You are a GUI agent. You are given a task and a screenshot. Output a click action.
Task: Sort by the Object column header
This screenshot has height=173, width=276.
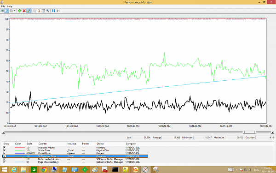coord(110,143)
